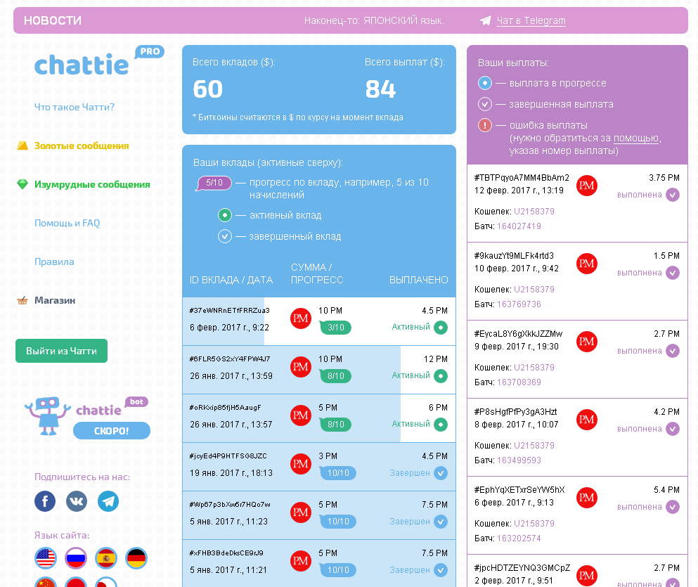Open the Facebook page icon
Screen dimensions: 698x587
[45, 501]
